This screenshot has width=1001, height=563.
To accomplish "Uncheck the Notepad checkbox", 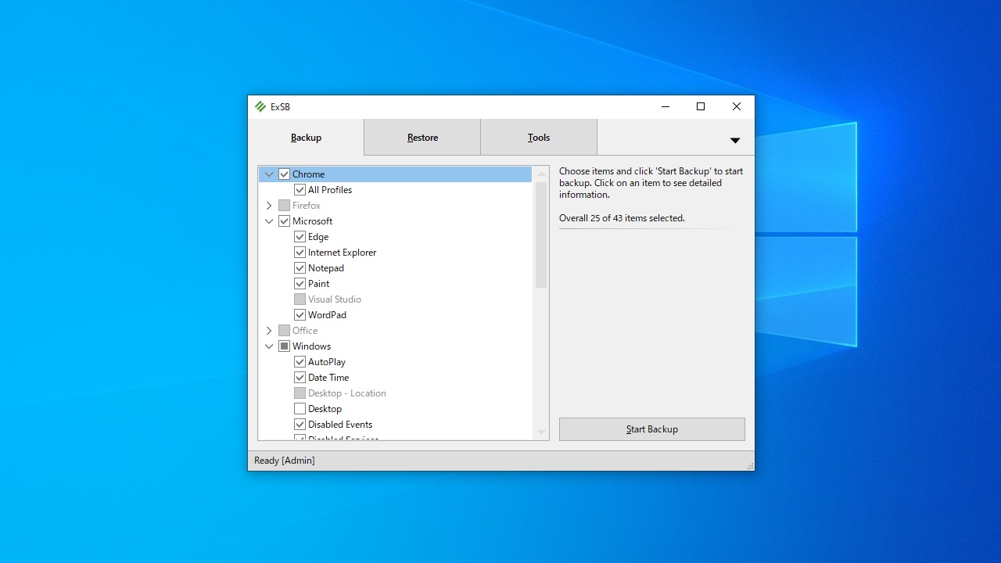I will (x=300, y=268).
